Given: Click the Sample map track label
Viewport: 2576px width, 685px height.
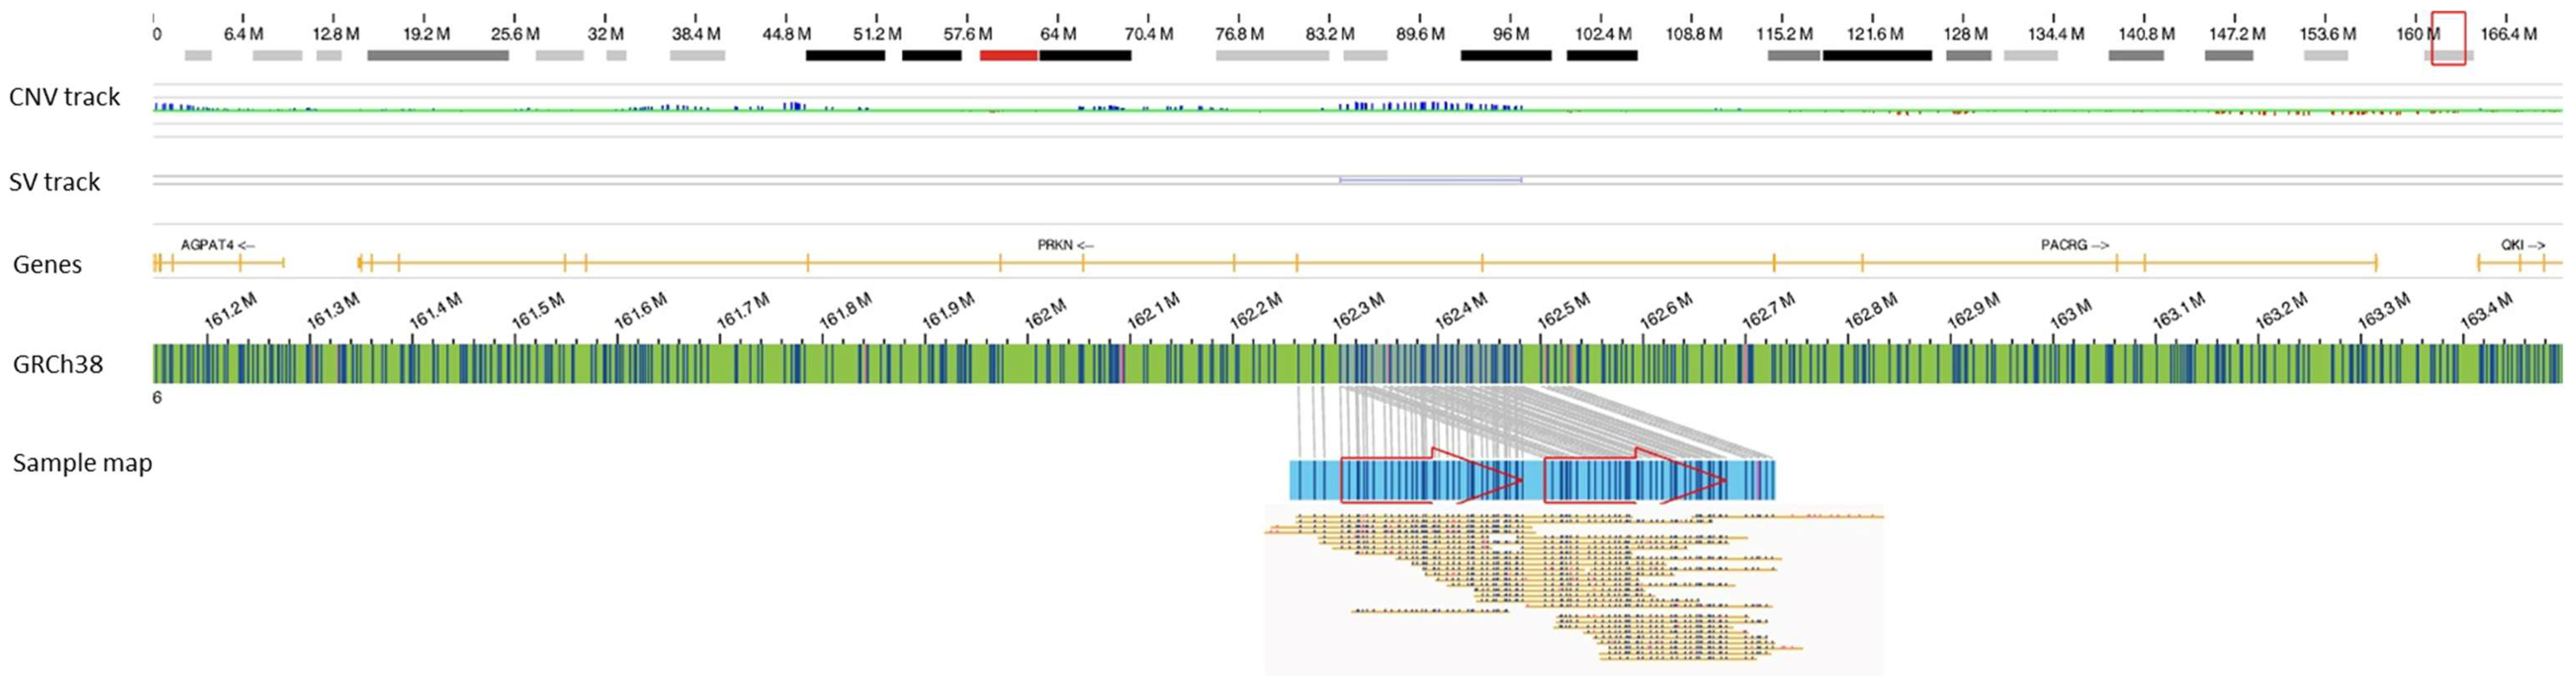Looking at the screenshot, I should point(82,463).
